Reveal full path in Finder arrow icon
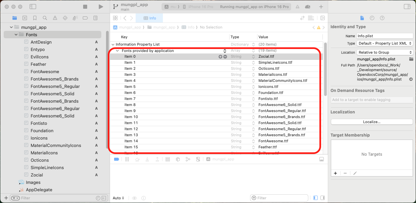 click(411, 80)
